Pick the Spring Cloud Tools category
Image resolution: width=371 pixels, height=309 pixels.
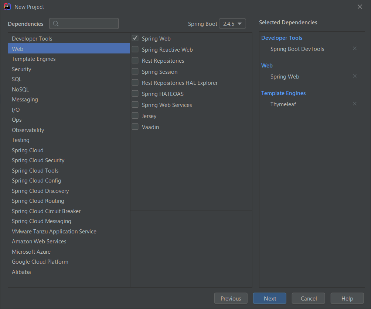(x=69, y=171)
